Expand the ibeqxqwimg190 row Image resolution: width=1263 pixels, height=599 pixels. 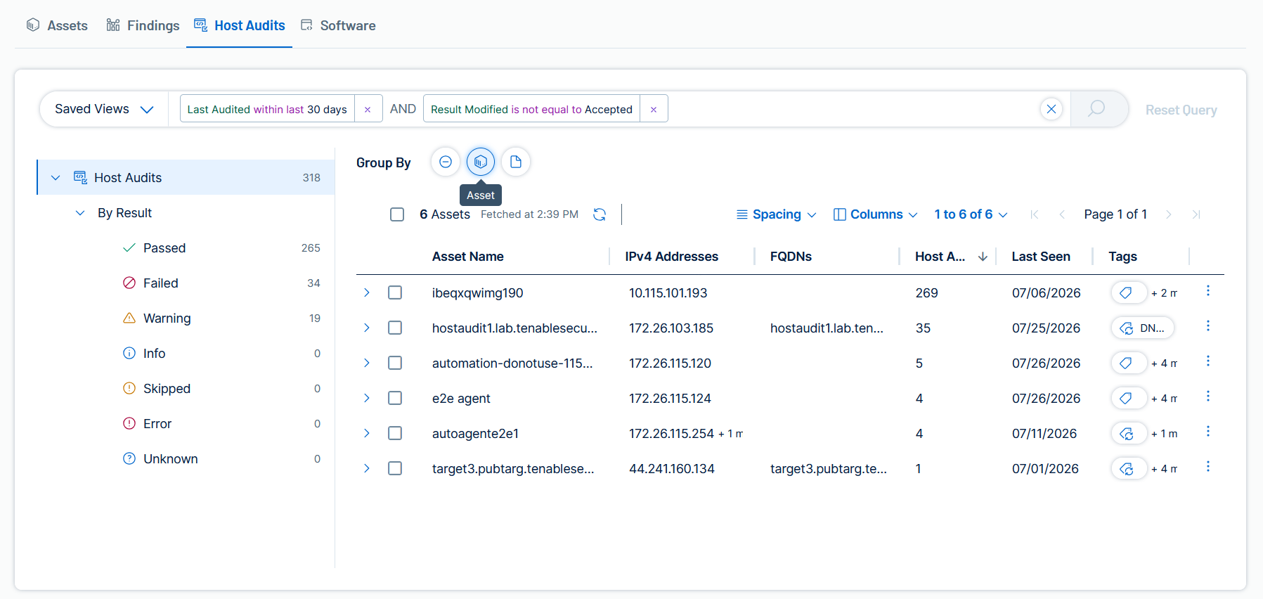[367, 292]
